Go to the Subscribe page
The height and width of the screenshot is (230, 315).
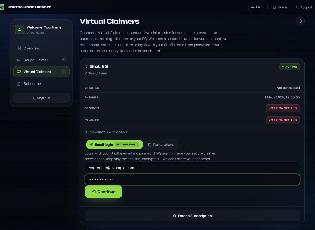click(41, 84)
